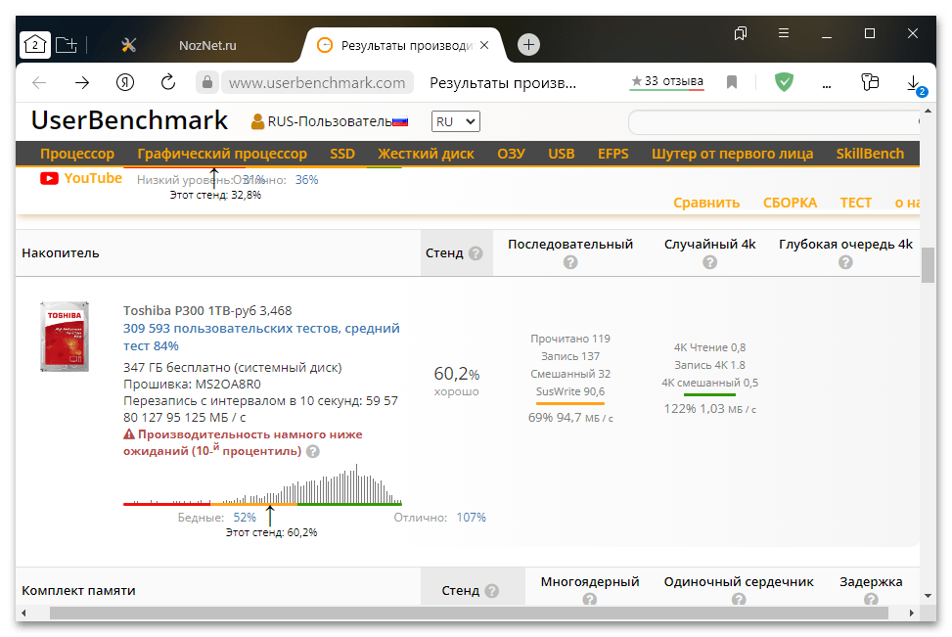952x637 pixels.
Task: Open the Toshiba P300 drive thumbnail
Action: (x=65, y=337)
